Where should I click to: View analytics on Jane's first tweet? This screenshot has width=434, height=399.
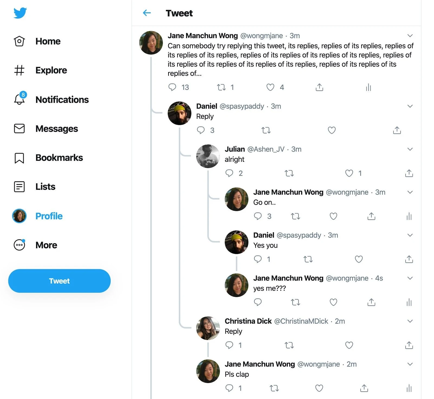point(368,87)
